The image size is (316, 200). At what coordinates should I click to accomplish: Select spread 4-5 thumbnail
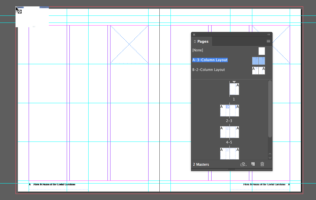(229, 132)
